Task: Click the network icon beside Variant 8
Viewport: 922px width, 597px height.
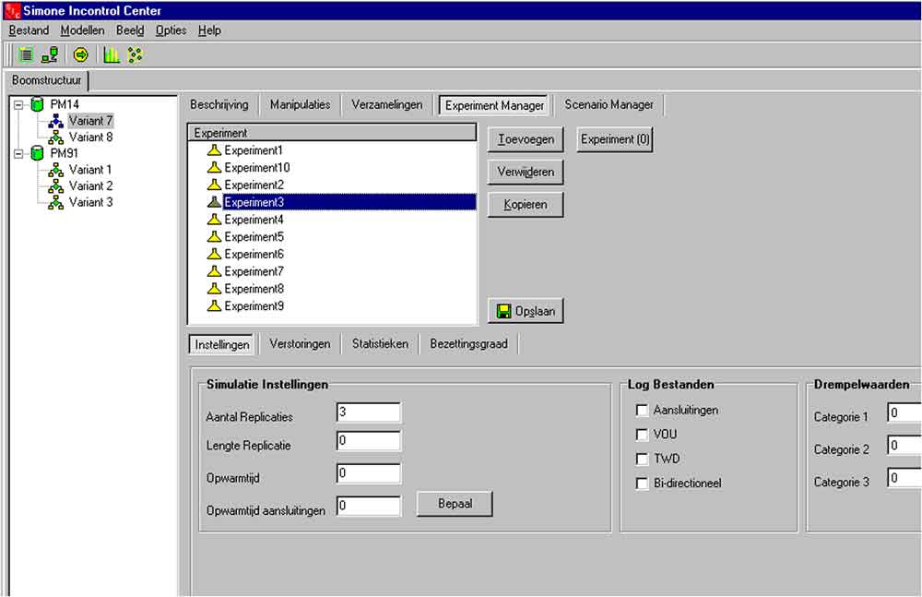Action: [56, 137]
